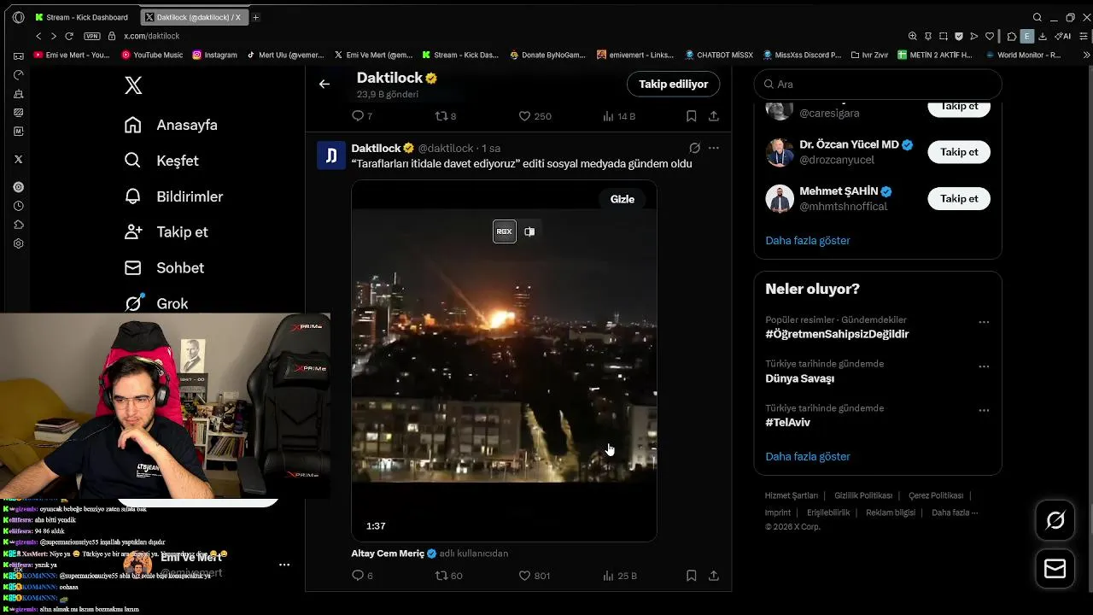1093x615 pixels.
Task: Open options for Dünya Savaşı trend
Action: 984,366
